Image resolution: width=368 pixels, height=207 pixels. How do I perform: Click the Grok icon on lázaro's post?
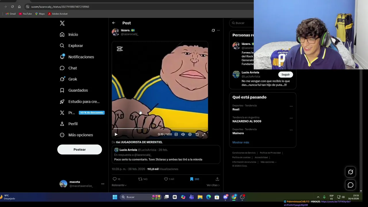(x=213, y=30)
